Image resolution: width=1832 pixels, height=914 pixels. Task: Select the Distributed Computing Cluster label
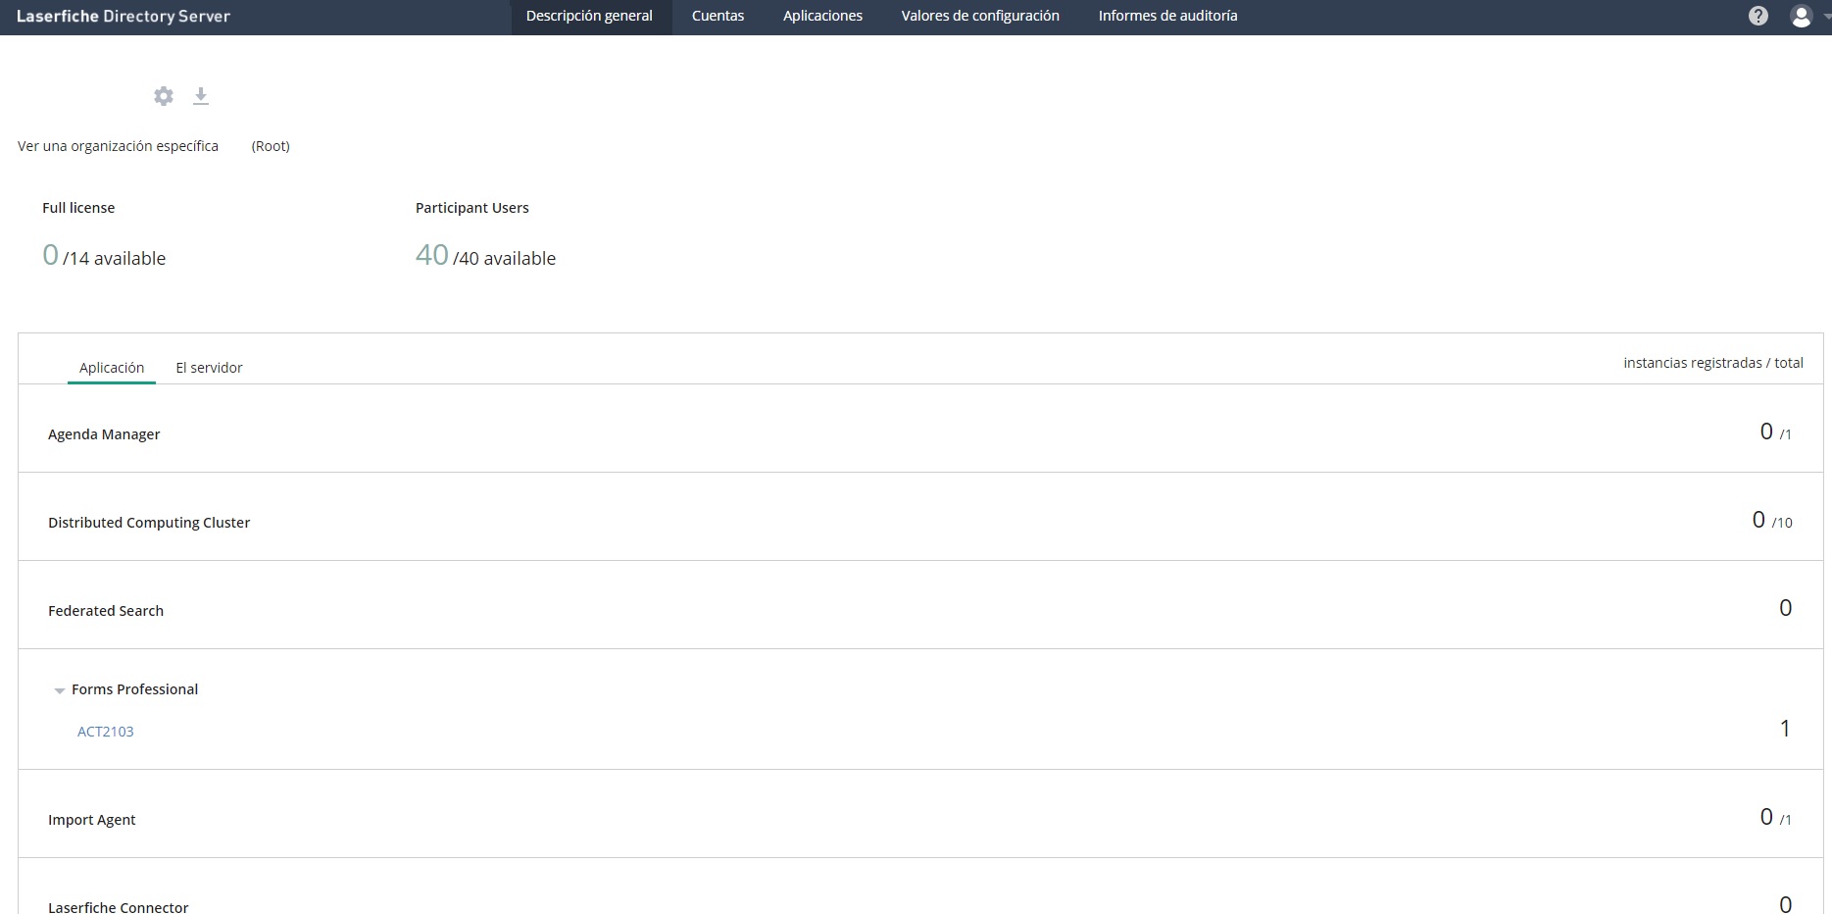pyautogui.click(x=149, y=523)
